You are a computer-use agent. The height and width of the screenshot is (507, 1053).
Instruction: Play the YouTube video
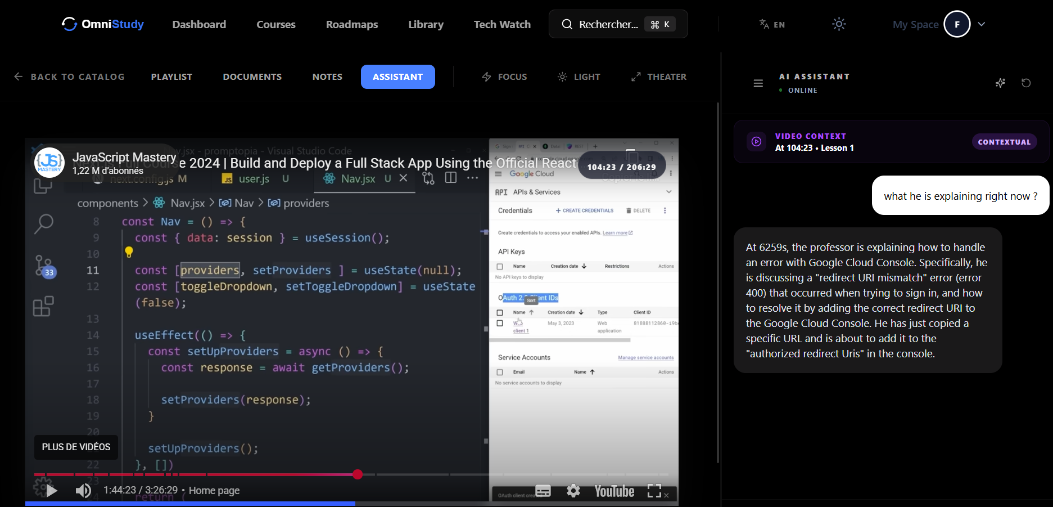tap(52, 491)
